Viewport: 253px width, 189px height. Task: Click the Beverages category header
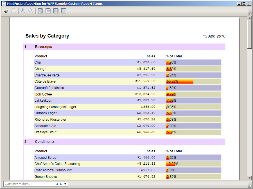click(44, 47)
